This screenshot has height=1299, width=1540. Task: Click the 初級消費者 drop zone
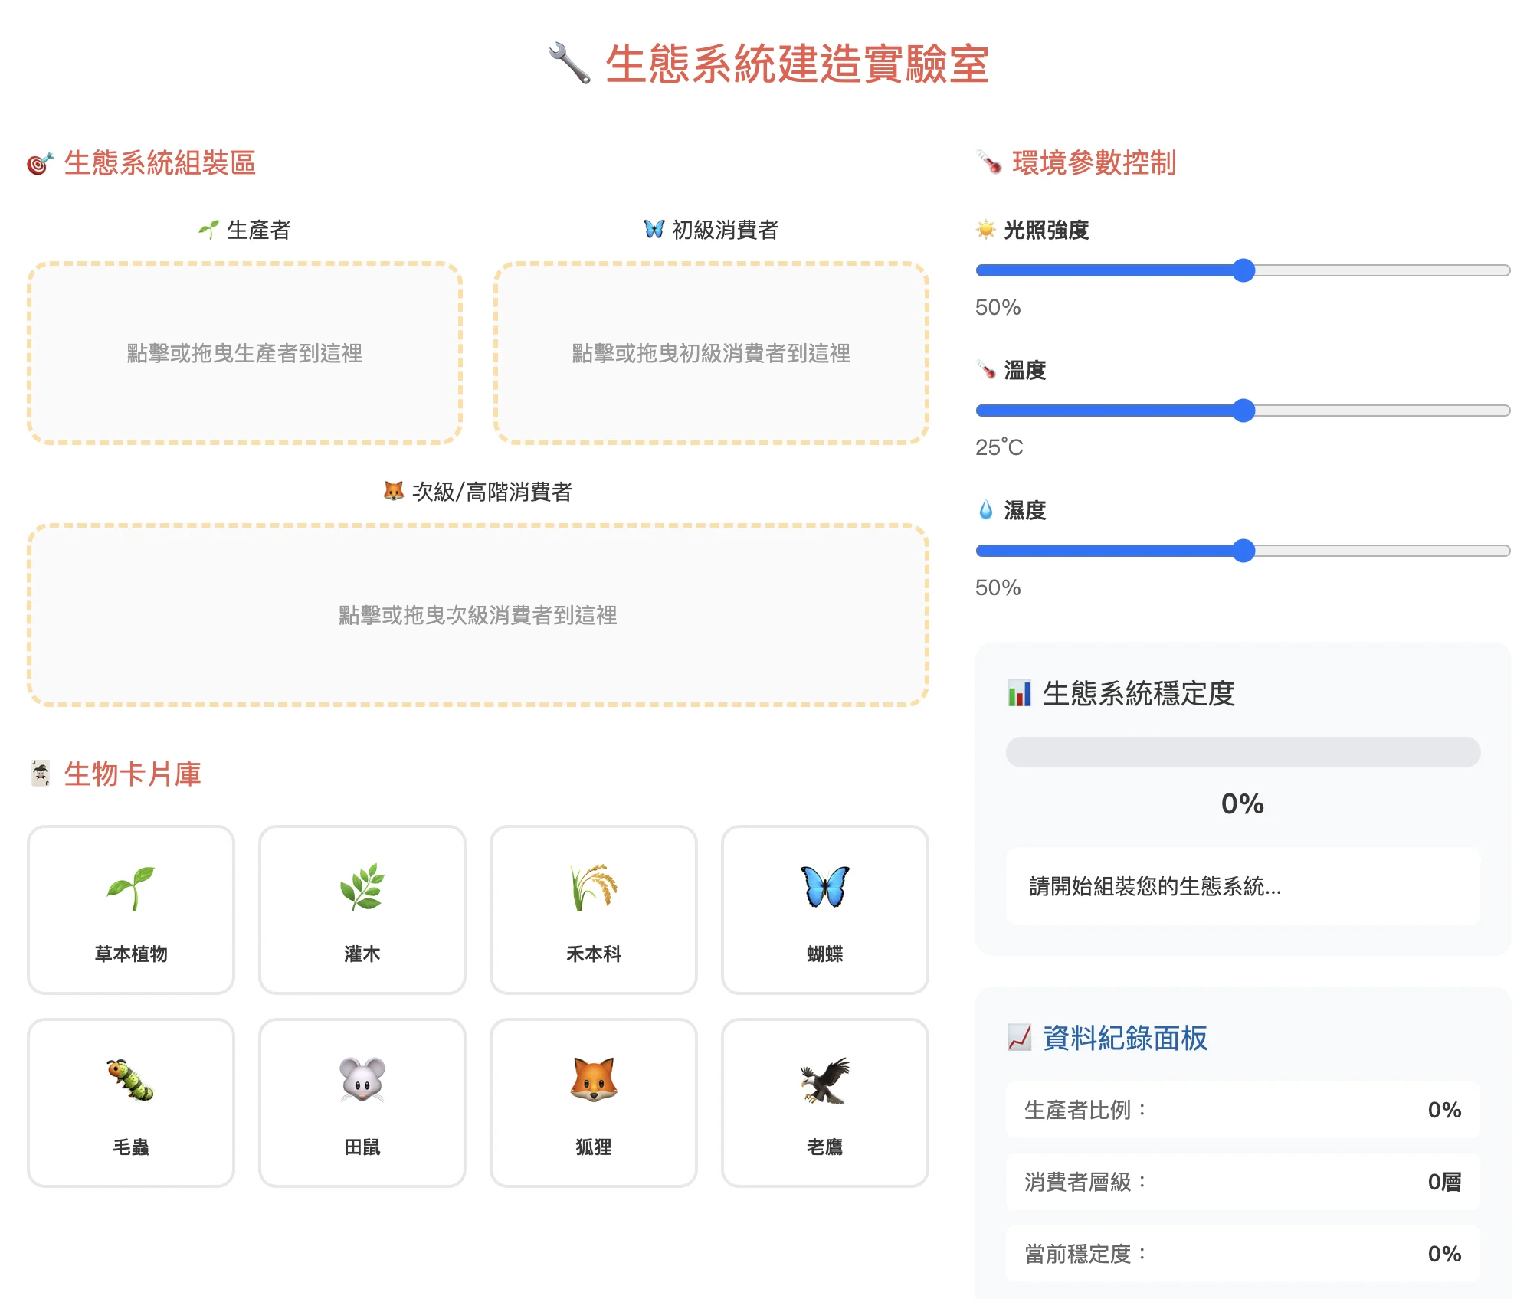coord(711,353)
